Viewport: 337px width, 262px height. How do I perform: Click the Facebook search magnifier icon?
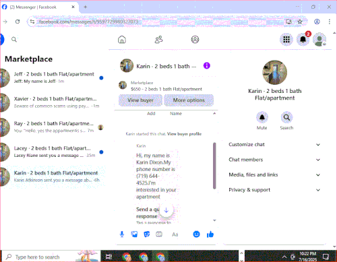click(14, 40)
